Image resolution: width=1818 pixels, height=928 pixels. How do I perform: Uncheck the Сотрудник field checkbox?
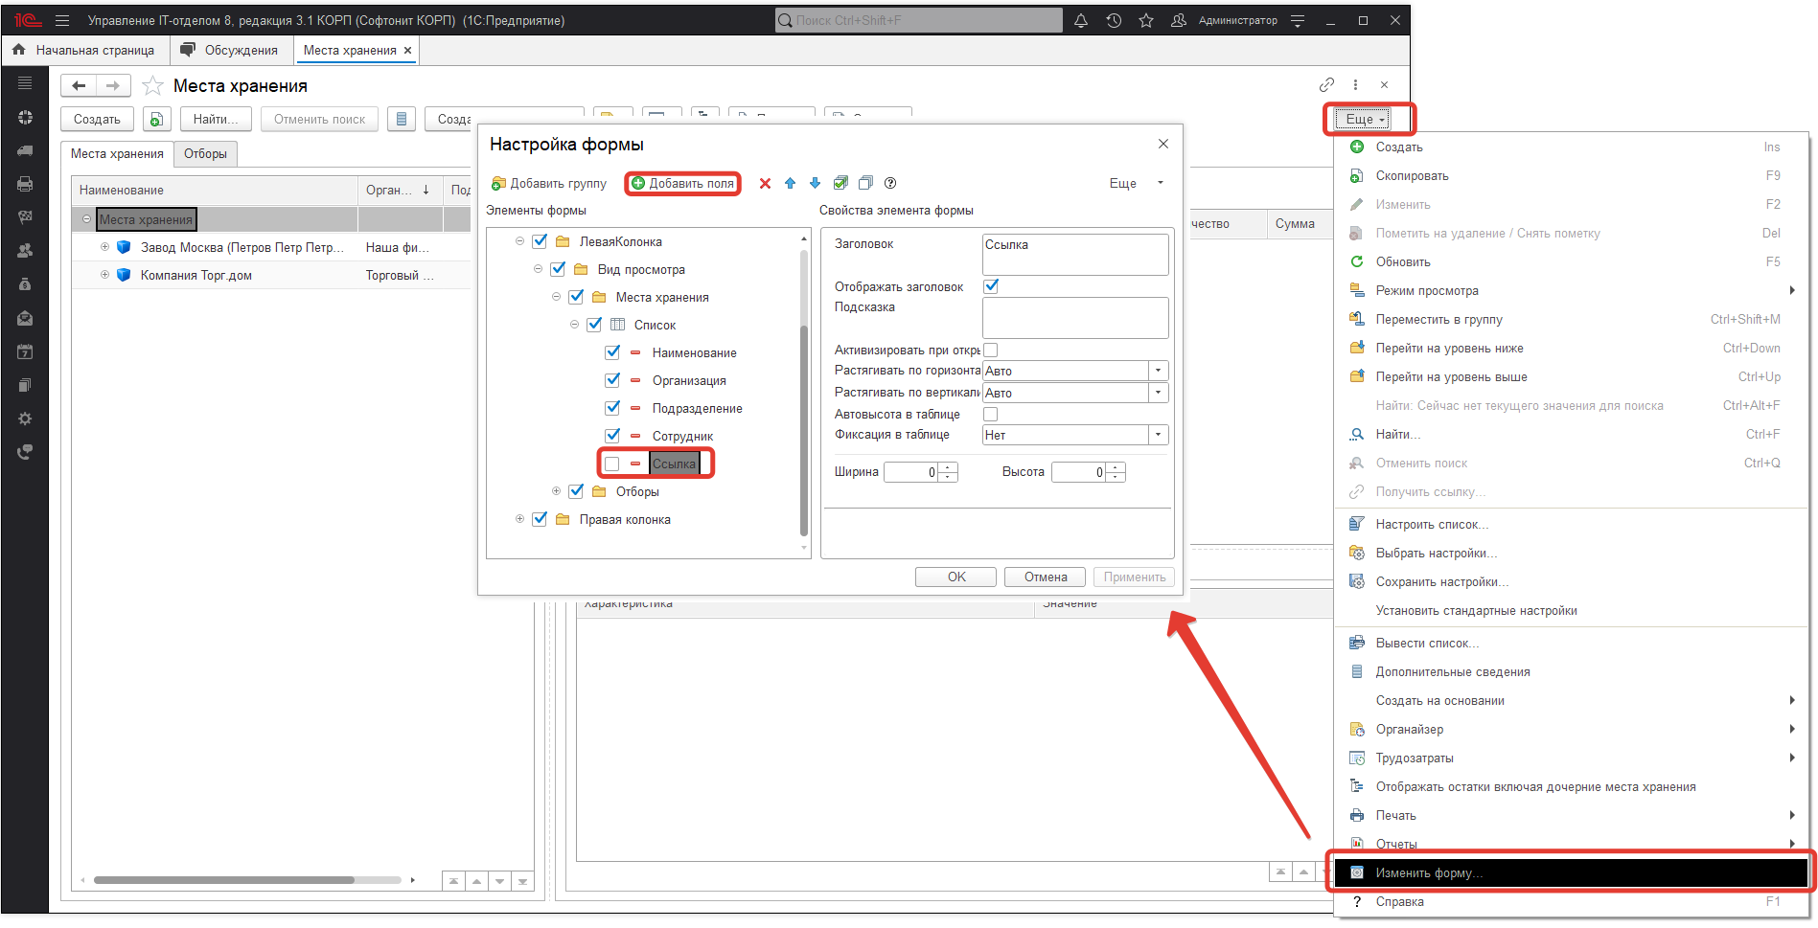point(612,436)
